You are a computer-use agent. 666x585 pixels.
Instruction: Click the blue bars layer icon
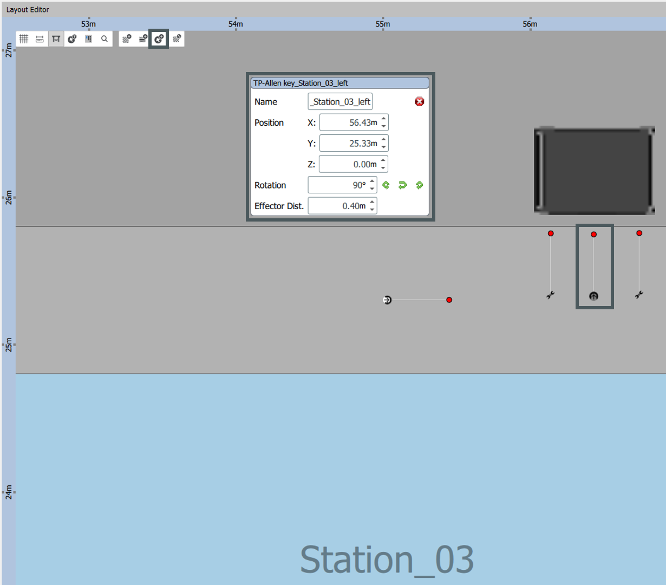[x=88, y=39]
